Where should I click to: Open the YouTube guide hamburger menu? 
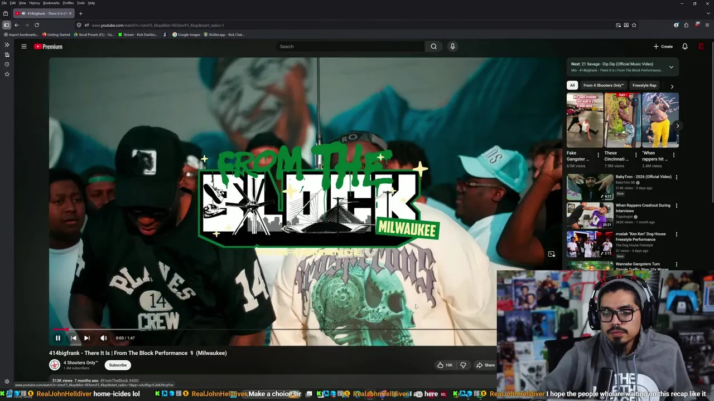[x=24, y=47]
